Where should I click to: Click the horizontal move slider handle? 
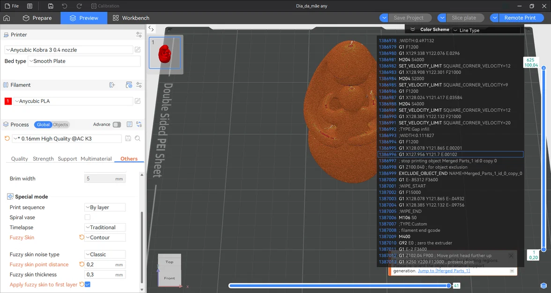coord(449,285)
